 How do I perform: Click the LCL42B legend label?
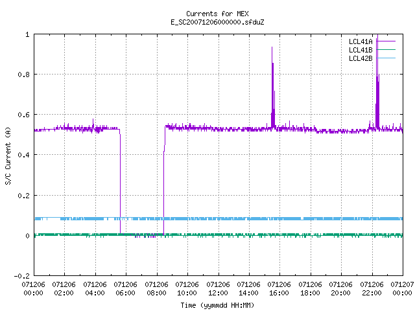pos(361,58)
